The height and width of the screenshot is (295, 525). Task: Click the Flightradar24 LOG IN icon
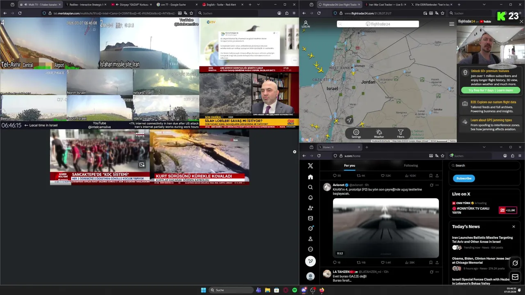click(x=306, y=25)
